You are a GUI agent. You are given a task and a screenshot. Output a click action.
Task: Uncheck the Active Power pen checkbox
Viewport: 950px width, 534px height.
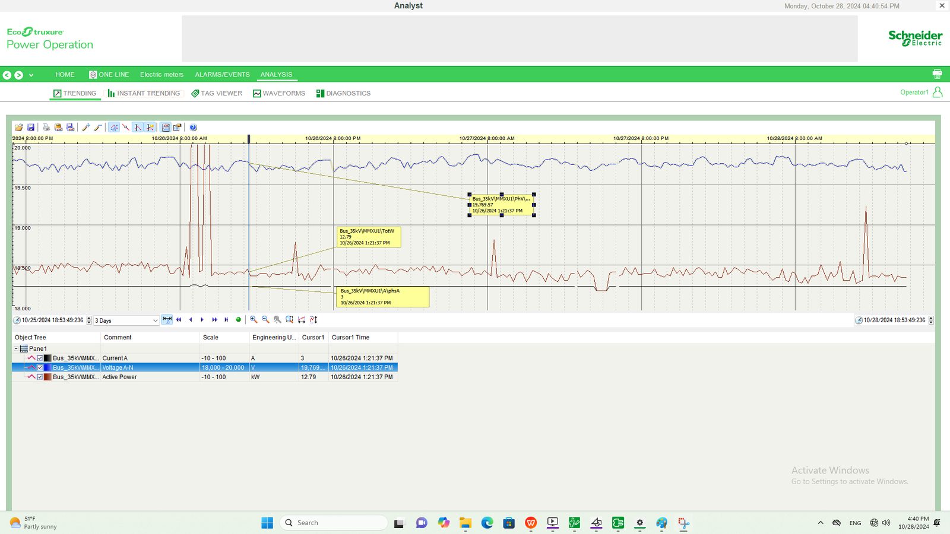pos(40,377)
